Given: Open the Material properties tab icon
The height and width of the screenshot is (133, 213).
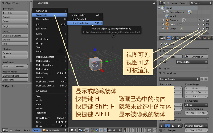Looking at the screenshot, I should (x=200, y=38).
